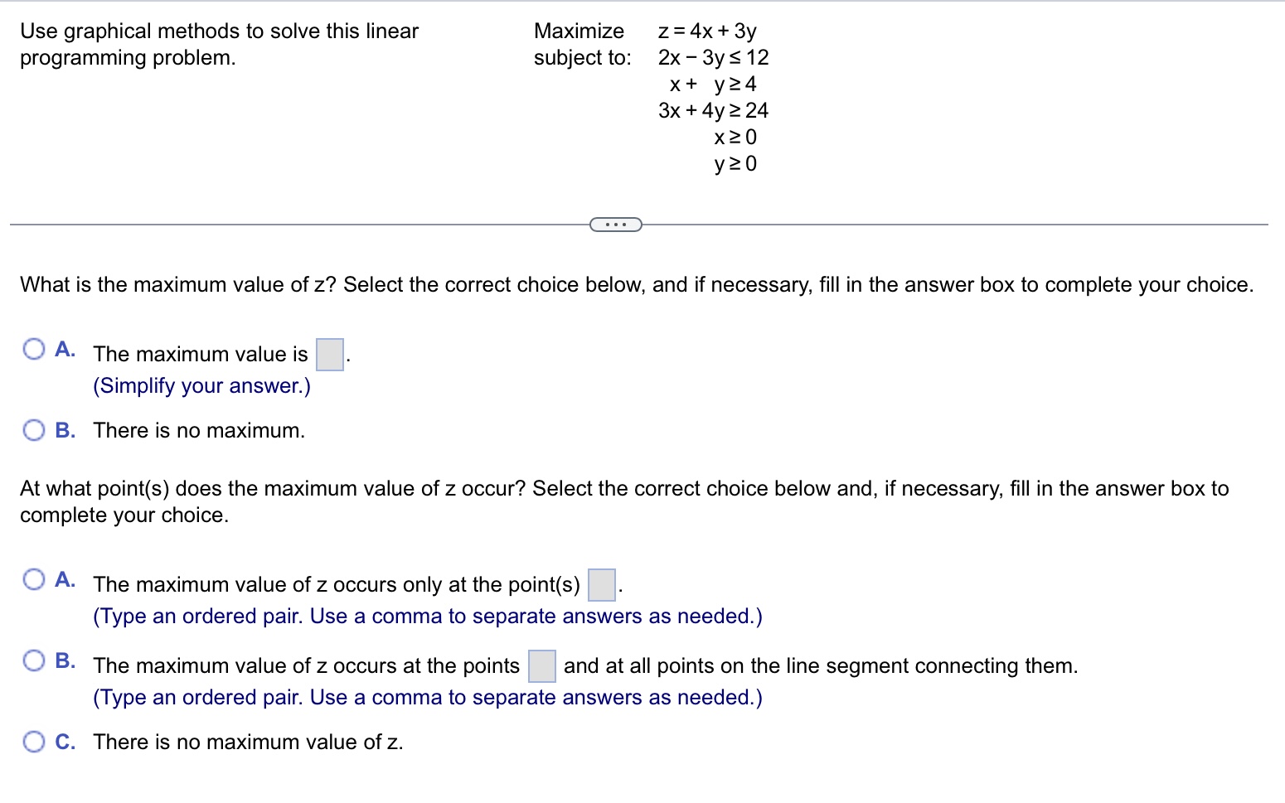The width and height of the screenshot is (1285, 803).
Task: Select choice B about the line segment answer
Action: (x=34, y=660)
